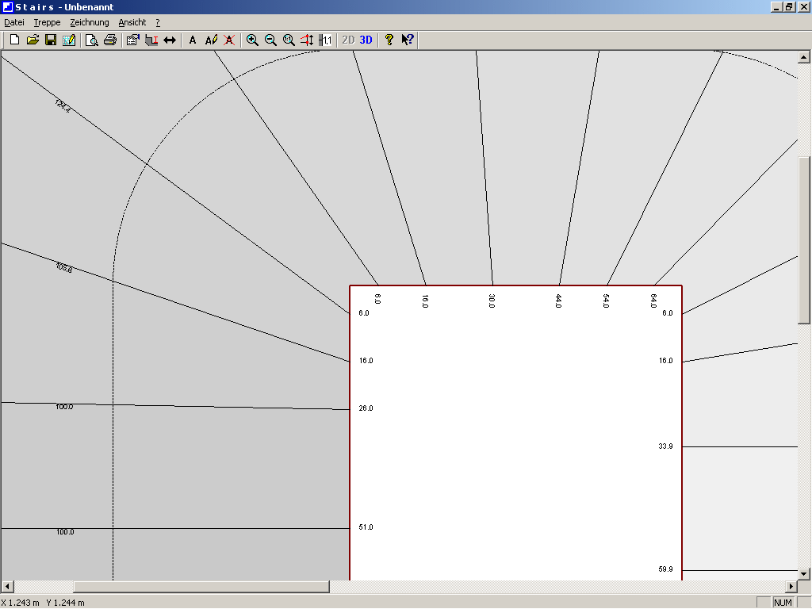
Task: Open print preview icon
Action: coord(92,40)
